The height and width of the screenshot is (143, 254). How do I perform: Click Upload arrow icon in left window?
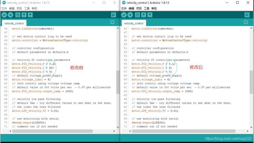click(10, 15)
